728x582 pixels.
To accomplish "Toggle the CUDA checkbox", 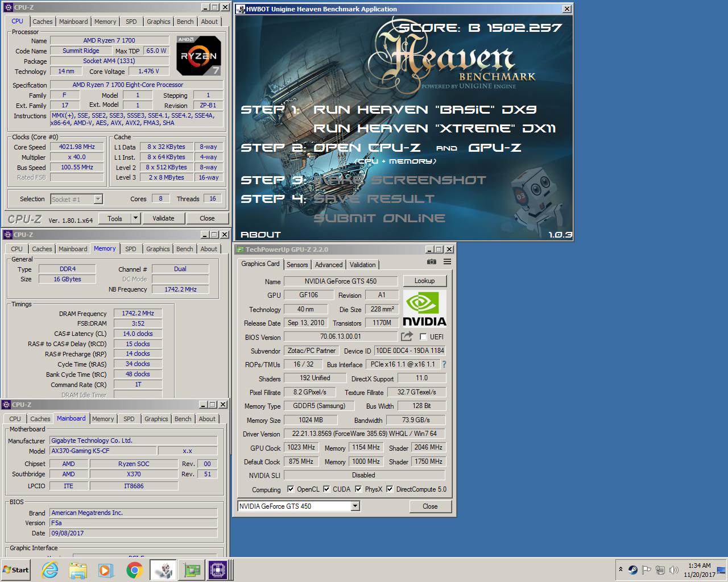I will 326,489.
